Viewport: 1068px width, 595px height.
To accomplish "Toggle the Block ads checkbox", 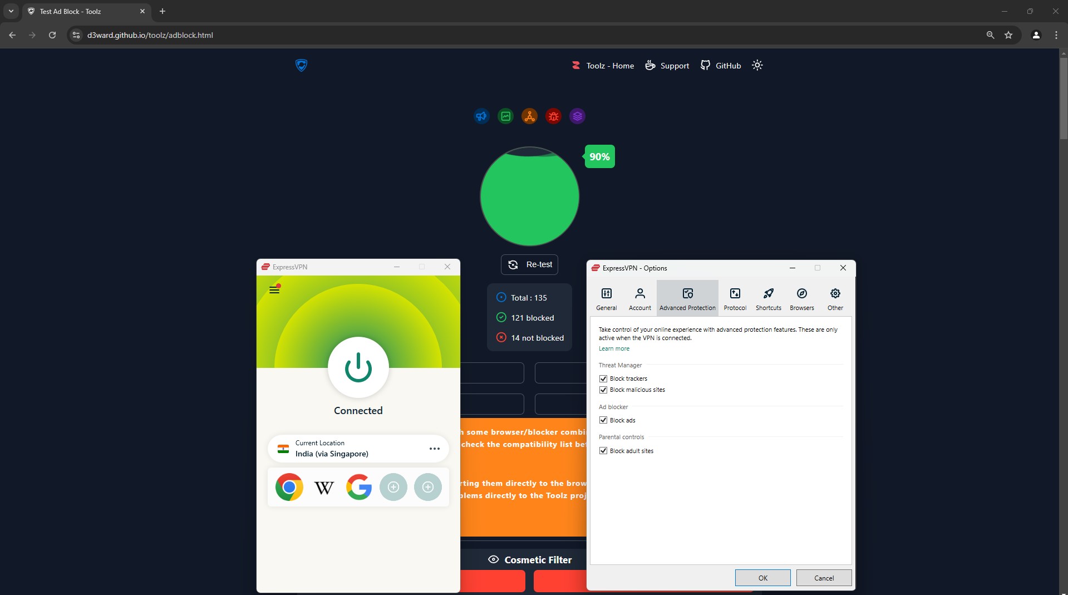I will (603, 420).
